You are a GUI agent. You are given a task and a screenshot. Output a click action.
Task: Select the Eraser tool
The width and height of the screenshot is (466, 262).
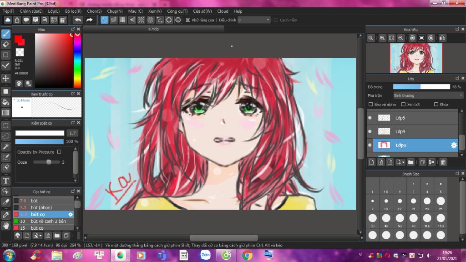pos(6,45)
